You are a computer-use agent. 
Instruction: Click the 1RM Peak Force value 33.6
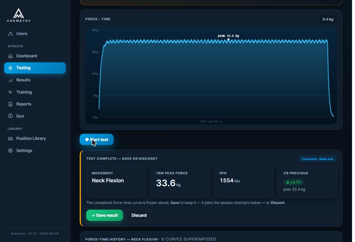click(x=166, y=183)
